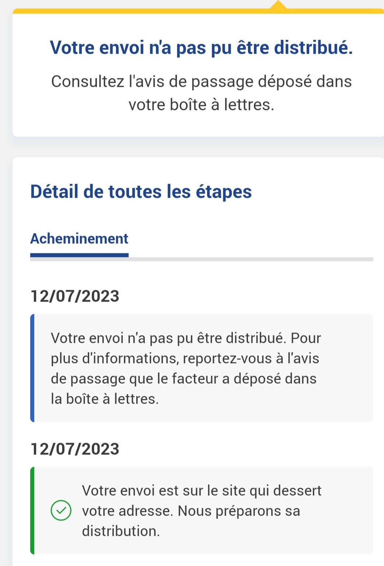Click 'votre boîte à lettres.' in the top banner
Screen dimensions: 384x566
[201, 105]
